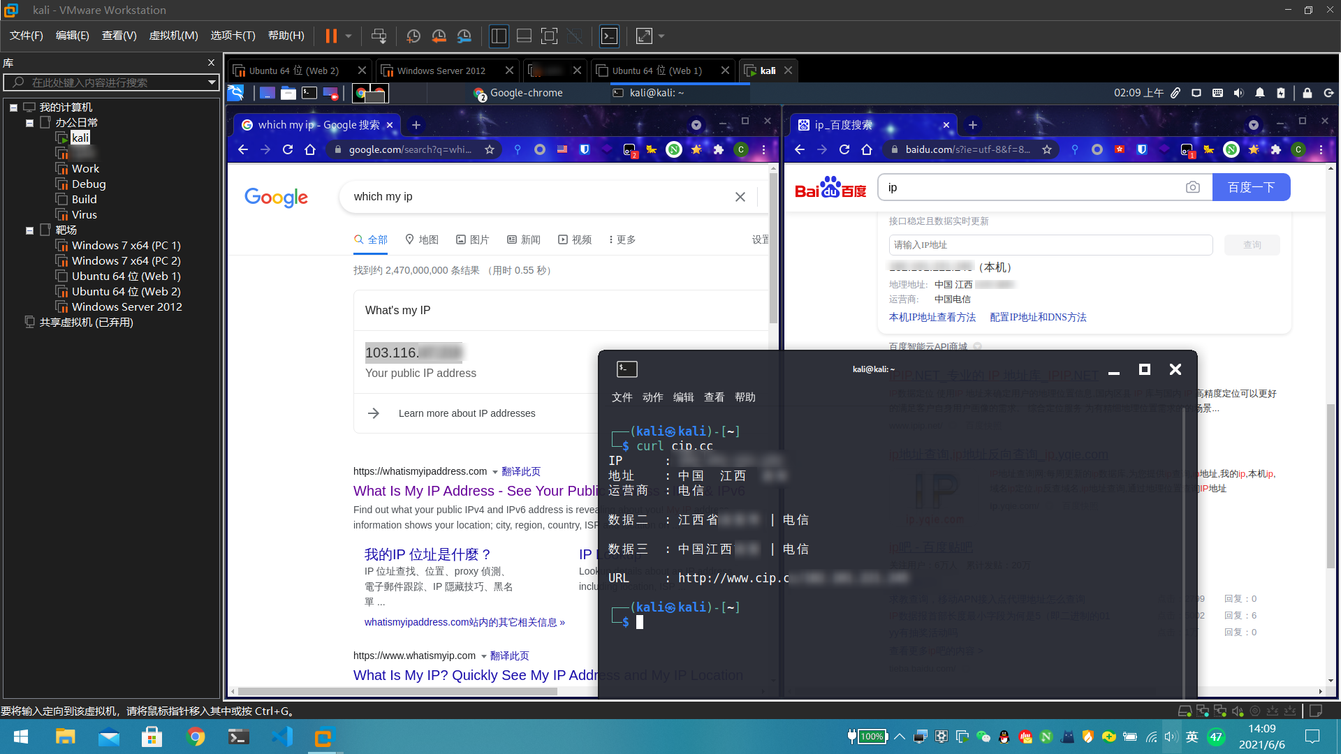Image resolution: width=1341 pixels, height=754 pixels.
Task: Collapse the 我的计算机 tree node
Action: point(13,108)
